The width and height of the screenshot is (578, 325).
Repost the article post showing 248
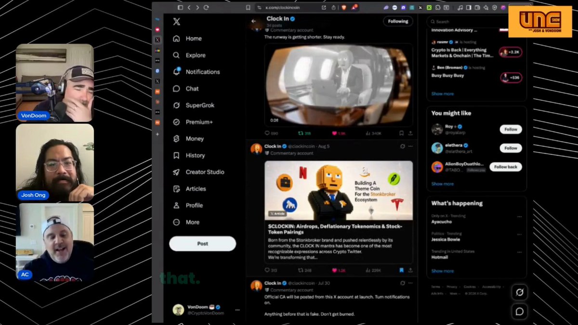tap(304, 271)
